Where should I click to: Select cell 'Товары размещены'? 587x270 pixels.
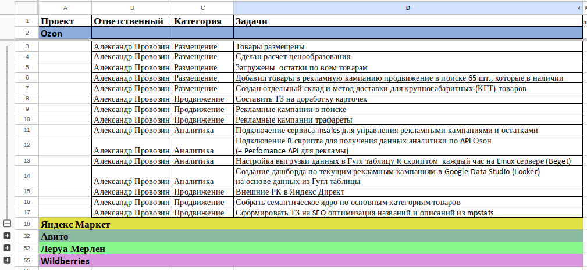[x=408, y=46]
